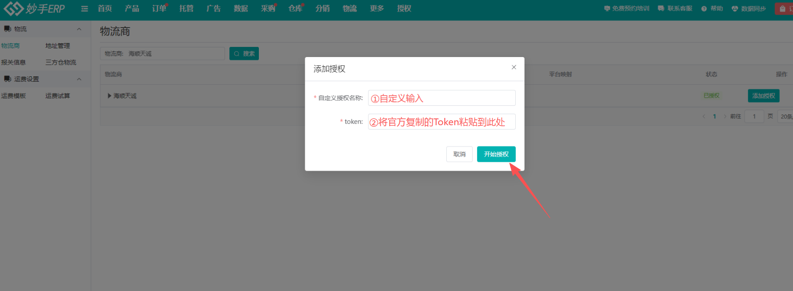Open the 授权 menu

point(404,9)
